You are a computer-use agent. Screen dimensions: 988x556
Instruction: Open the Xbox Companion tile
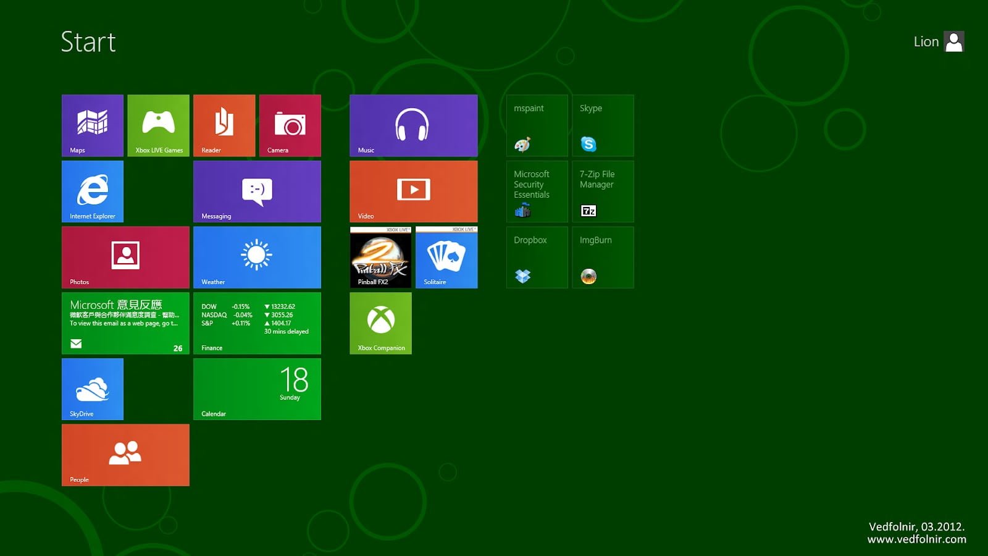point(381,323)
